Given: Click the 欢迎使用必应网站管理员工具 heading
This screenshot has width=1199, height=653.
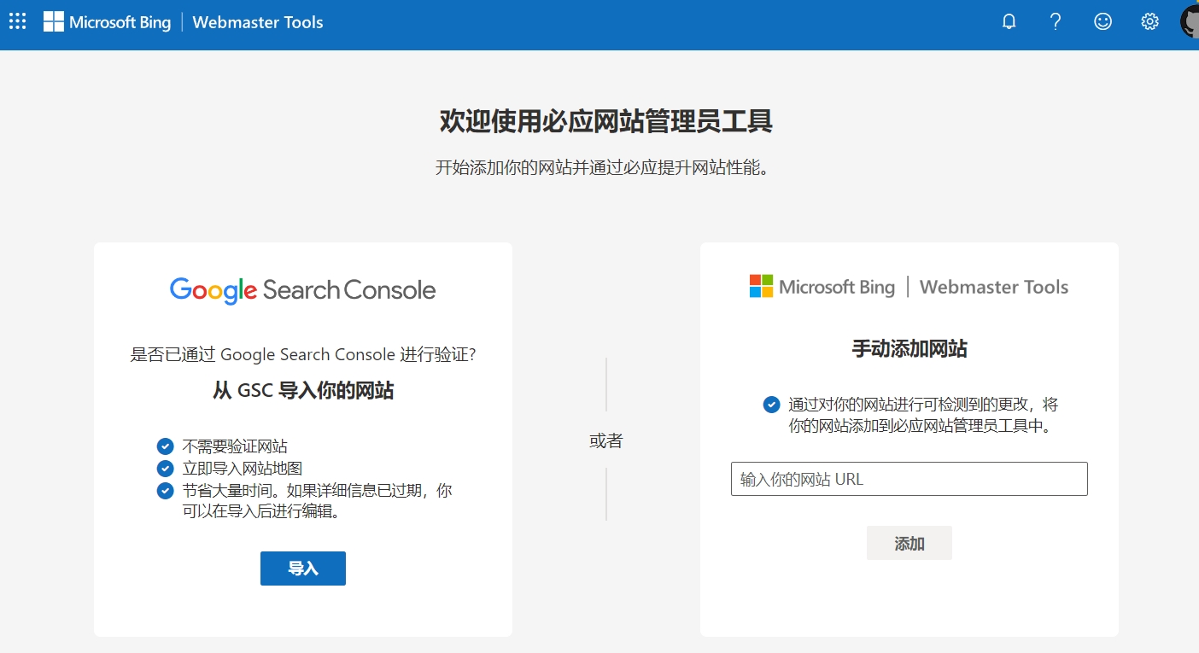Looking at the screenshot, I should 605,122.
